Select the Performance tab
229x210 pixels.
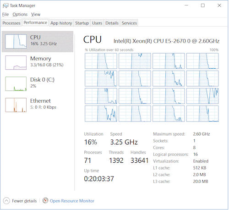(35, 22)
